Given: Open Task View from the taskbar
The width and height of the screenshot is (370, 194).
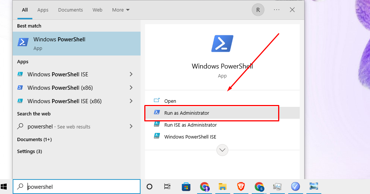Looking at the screenshot, I should [x=167, y=187].
